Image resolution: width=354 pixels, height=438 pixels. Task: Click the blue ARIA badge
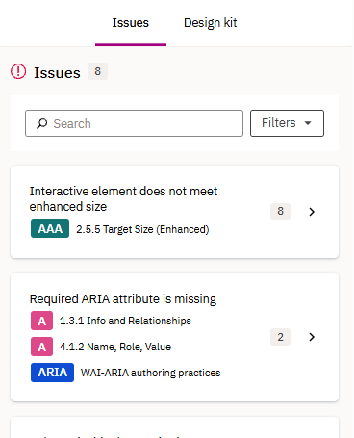click(x=52, y=373)
